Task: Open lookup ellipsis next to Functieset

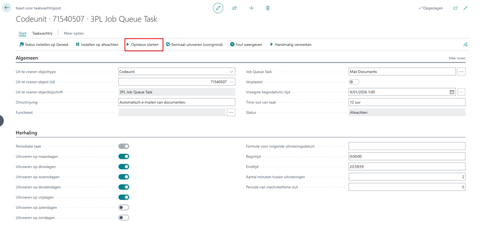Action: [x=231, y=112]
